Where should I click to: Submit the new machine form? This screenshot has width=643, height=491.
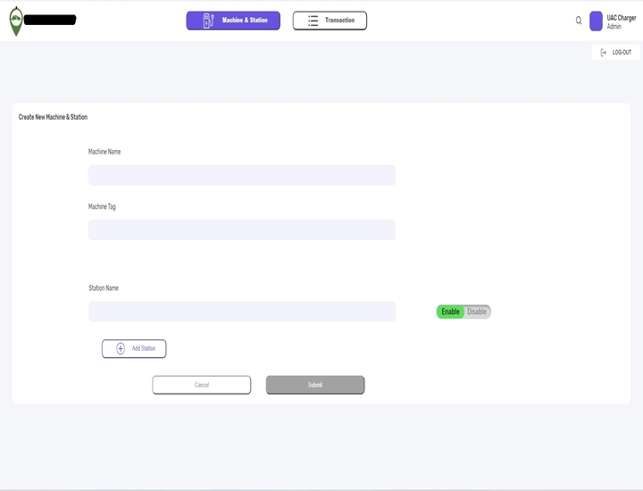coord(315,385)
